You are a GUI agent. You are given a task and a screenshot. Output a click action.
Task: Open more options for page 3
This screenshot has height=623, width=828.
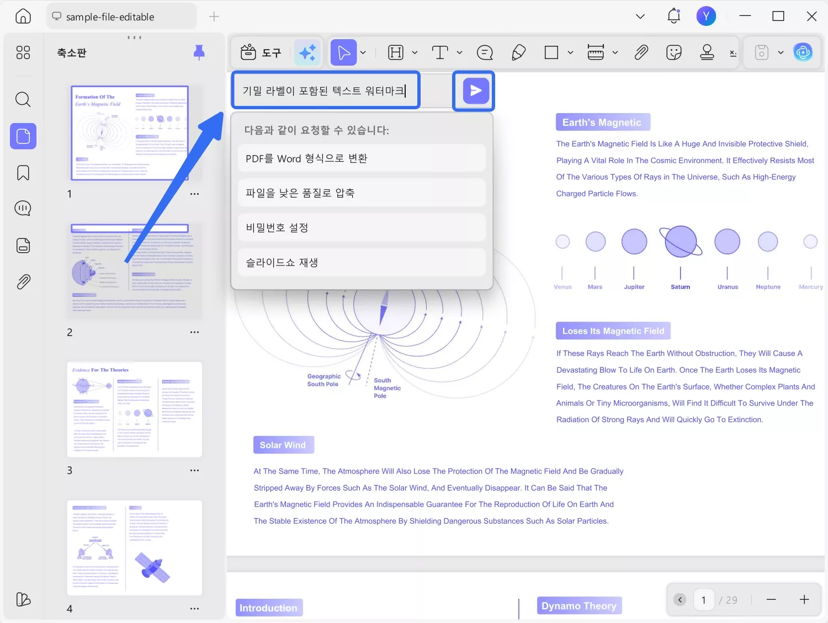click(x=194, y=471)
